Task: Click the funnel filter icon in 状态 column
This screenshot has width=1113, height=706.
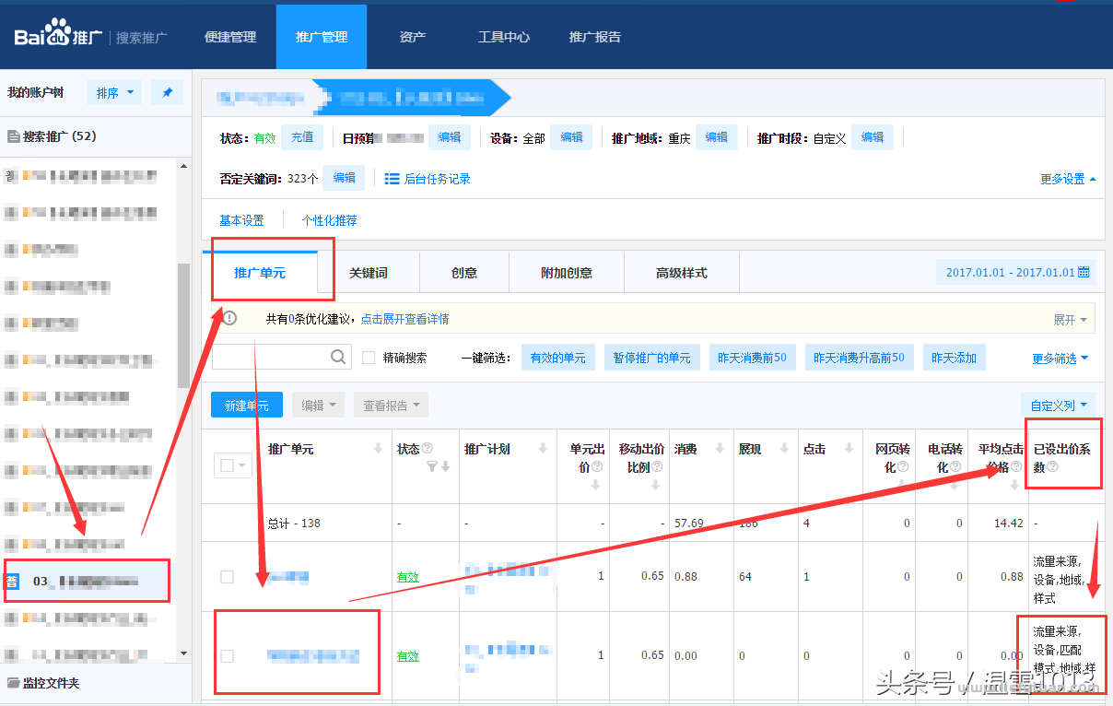Action: pos(432,467)
